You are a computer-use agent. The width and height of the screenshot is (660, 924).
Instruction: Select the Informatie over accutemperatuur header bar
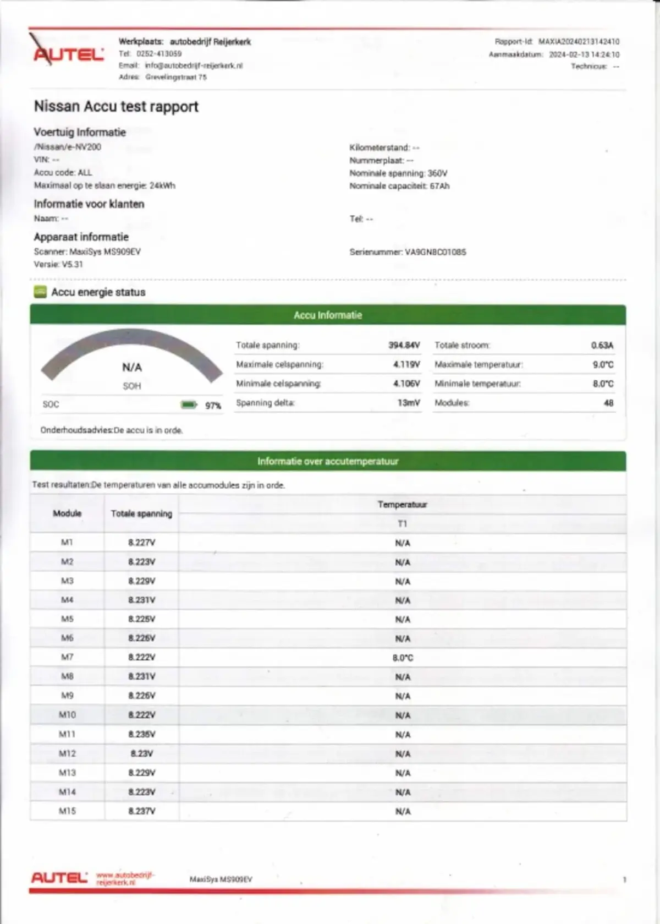tap(328, 461)
